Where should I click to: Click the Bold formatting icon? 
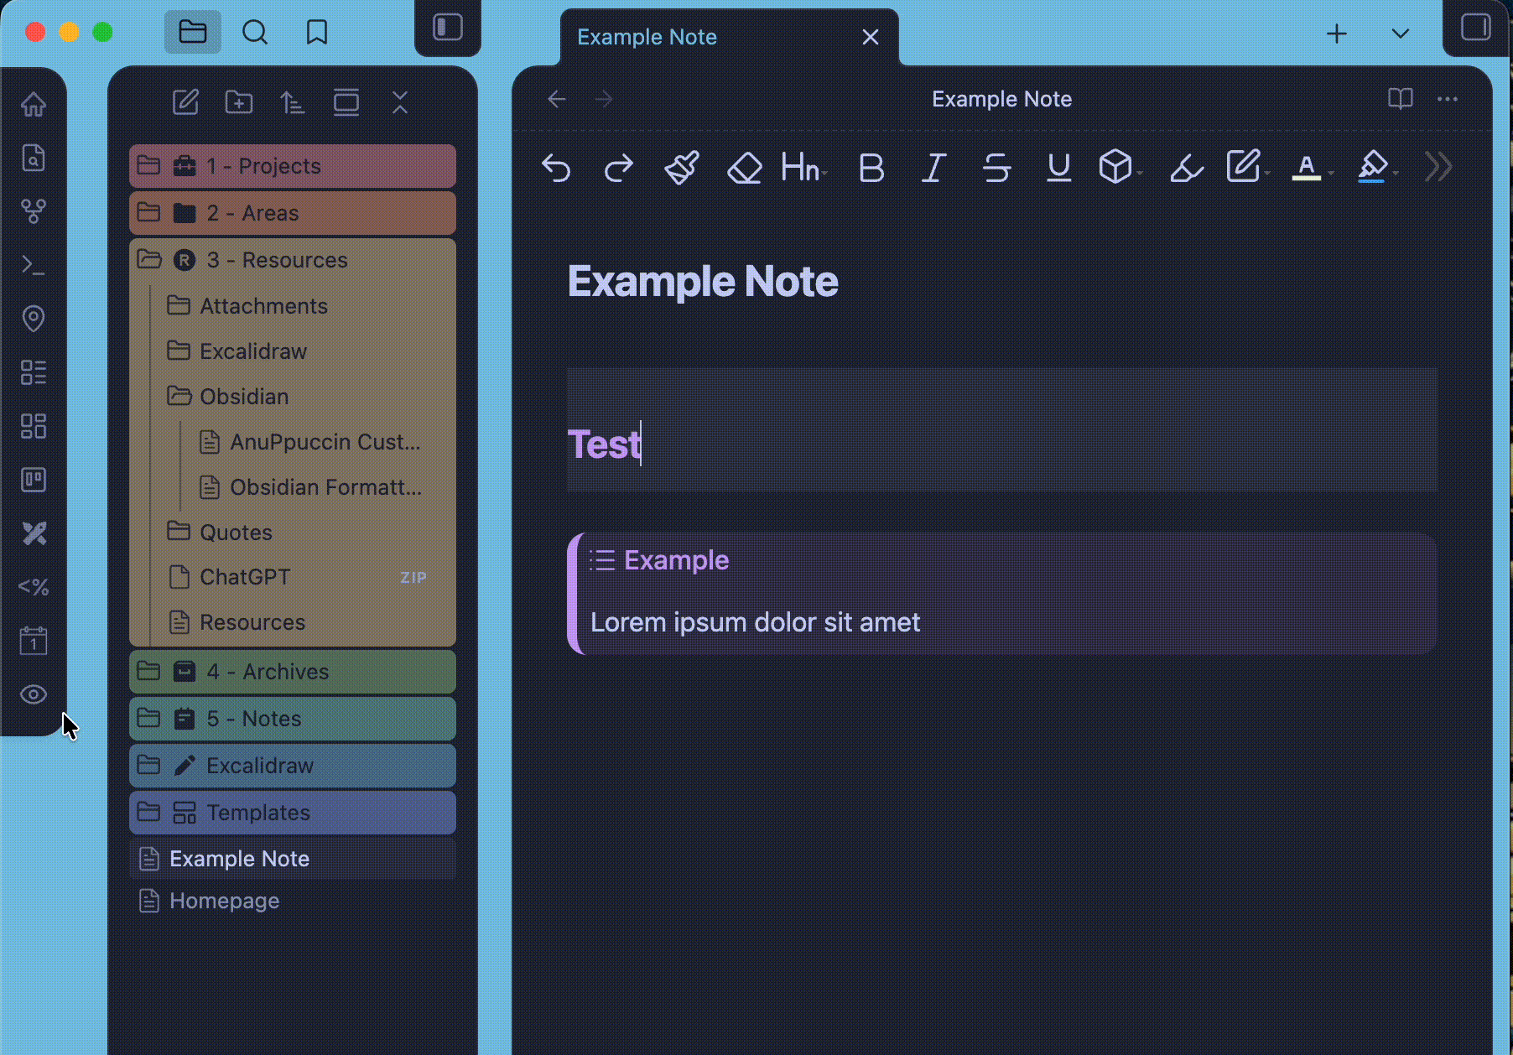pos(871,168)
